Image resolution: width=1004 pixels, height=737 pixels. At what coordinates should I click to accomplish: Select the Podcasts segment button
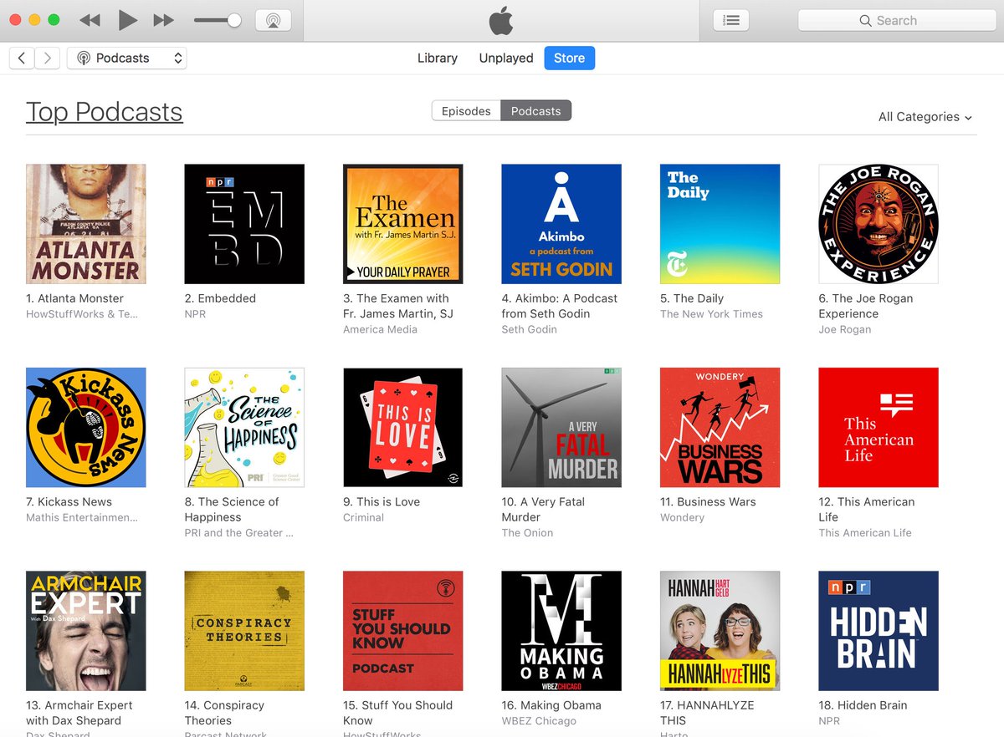pos(536,111)
